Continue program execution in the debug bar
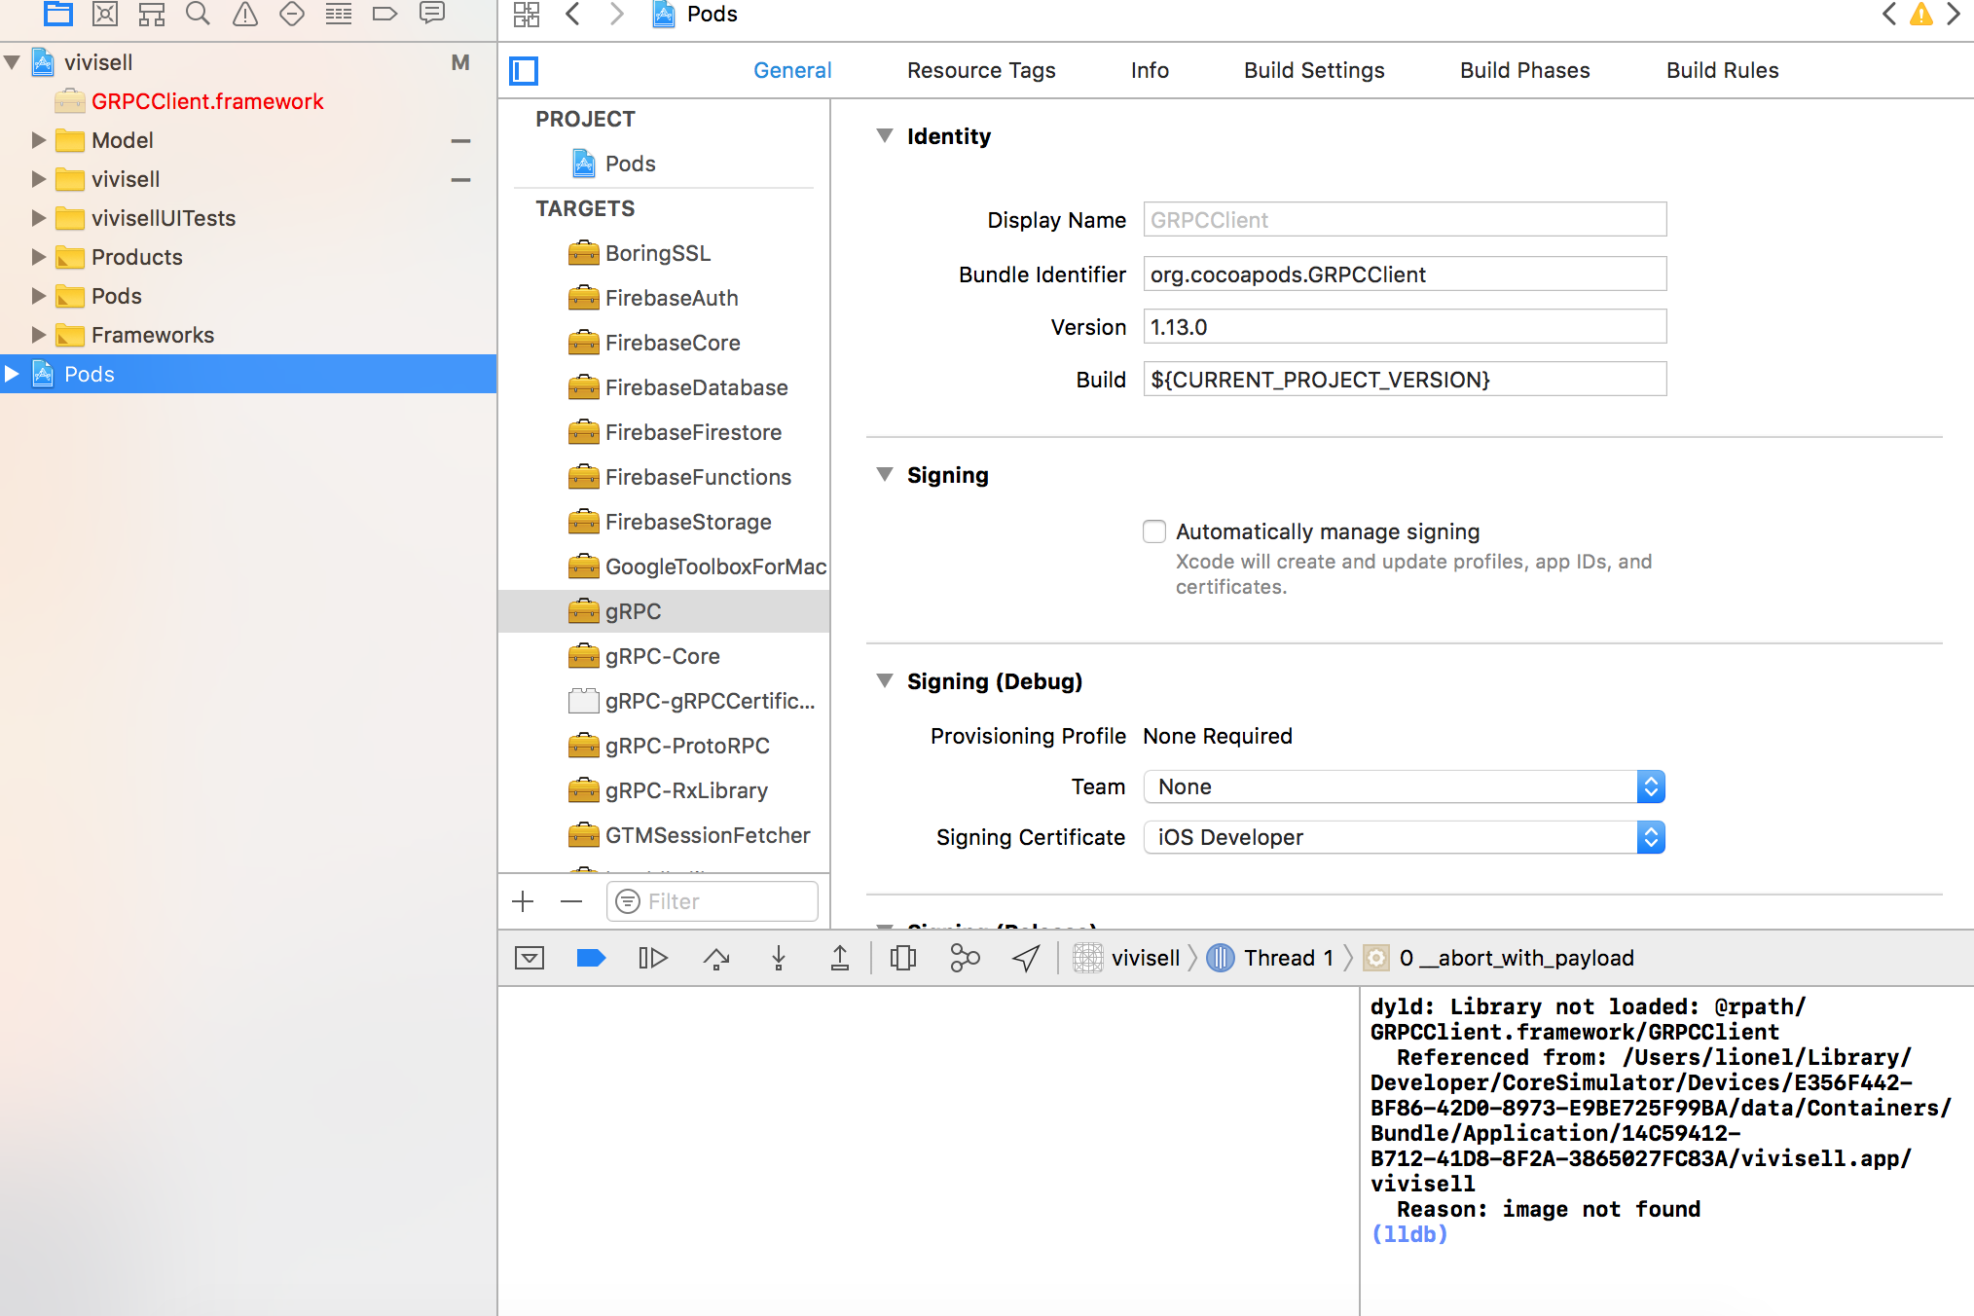Viewport: 1974px width, 1316px height. 652,958
